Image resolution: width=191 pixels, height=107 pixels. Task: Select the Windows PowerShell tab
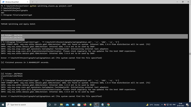click(x=15, y=2)
